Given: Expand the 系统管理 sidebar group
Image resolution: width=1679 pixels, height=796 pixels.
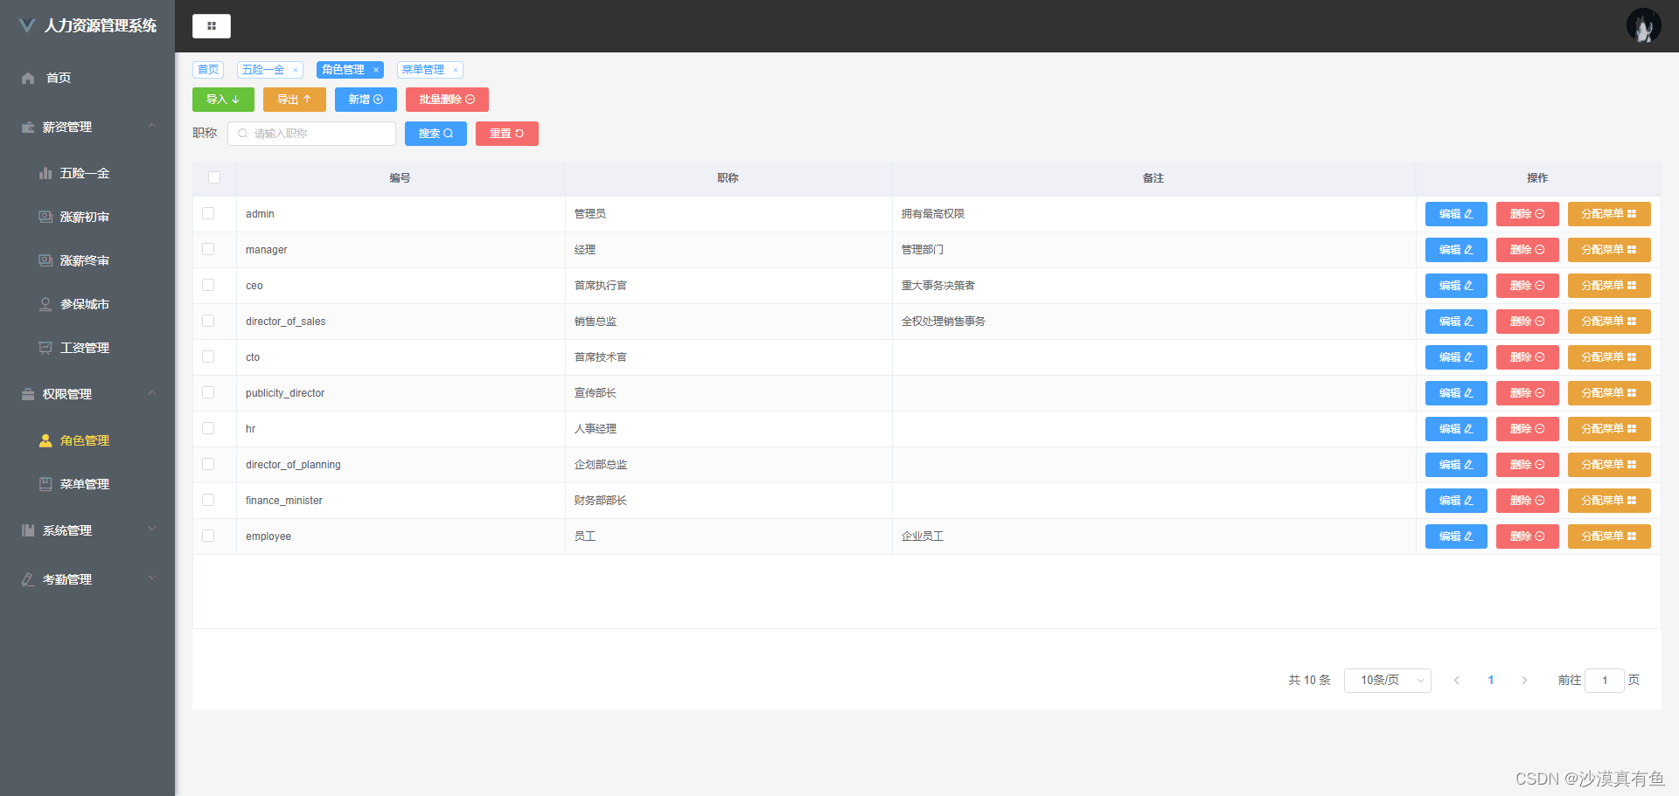Looking at the screenshot, I should (x=87, y=530).
